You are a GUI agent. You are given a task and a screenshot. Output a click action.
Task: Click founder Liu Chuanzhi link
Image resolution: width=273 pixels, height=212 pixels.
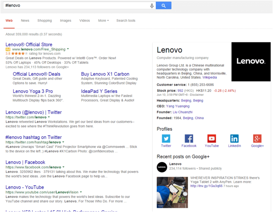click(x=182, y=112)
